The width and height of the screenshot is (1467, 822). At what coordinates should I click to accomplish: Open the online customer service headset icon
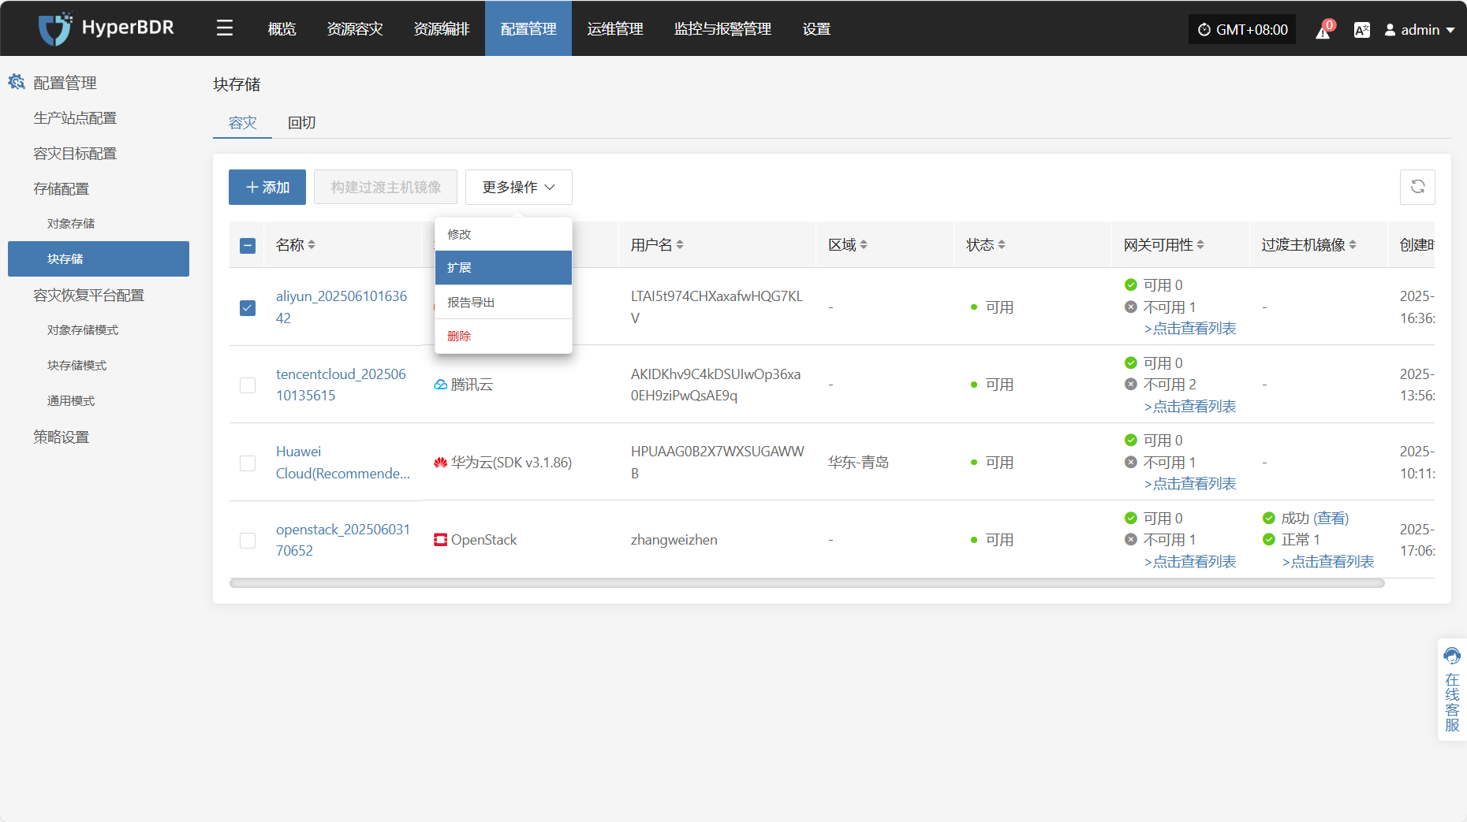coord(1452,656)
